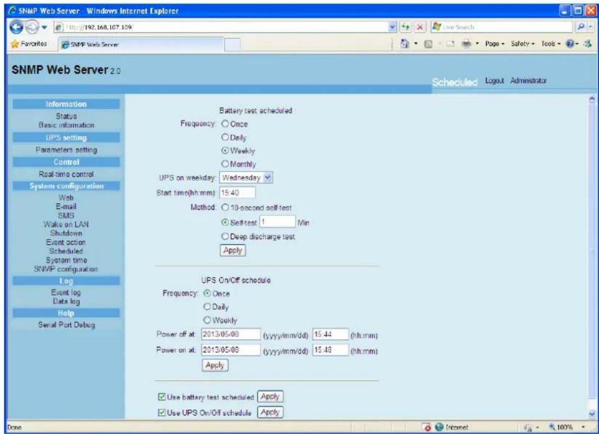
Task: Select Once under Battery test frequency
Action: tap(225, 124)
